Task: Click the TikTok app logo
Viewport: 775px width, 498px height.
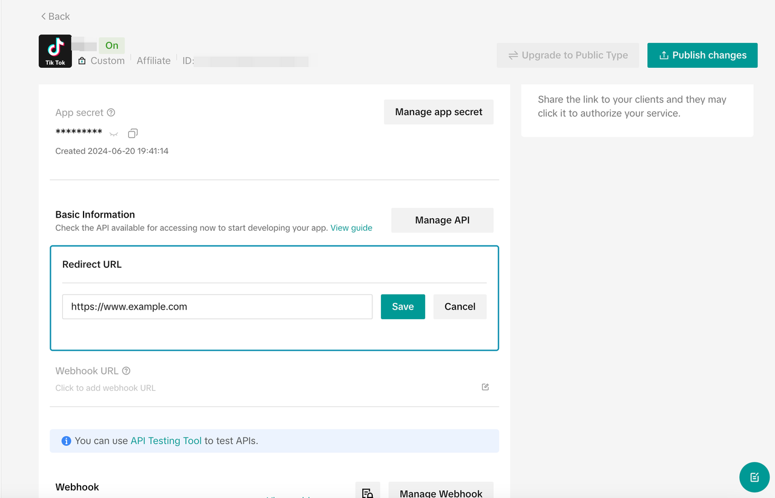Action: 55,51
